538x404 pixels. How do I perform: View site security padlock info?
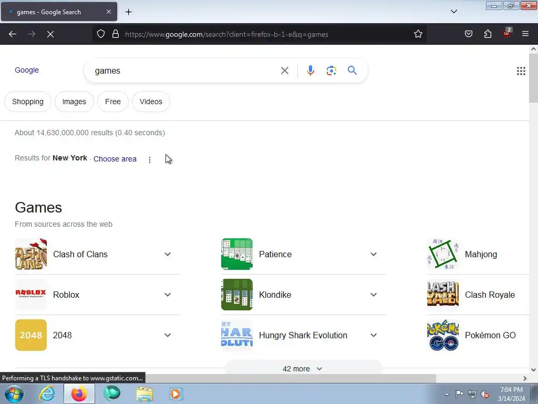coord(116,34)
